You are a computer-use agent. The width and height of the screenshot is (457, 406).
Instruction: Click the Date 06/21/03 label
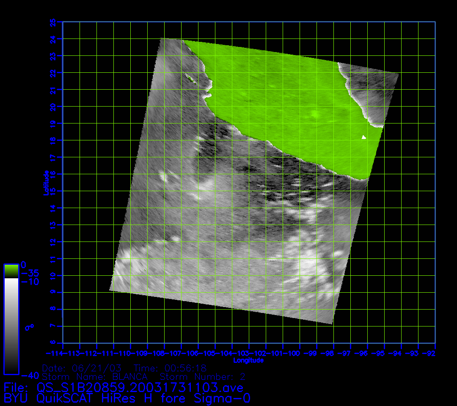(82, 368)
